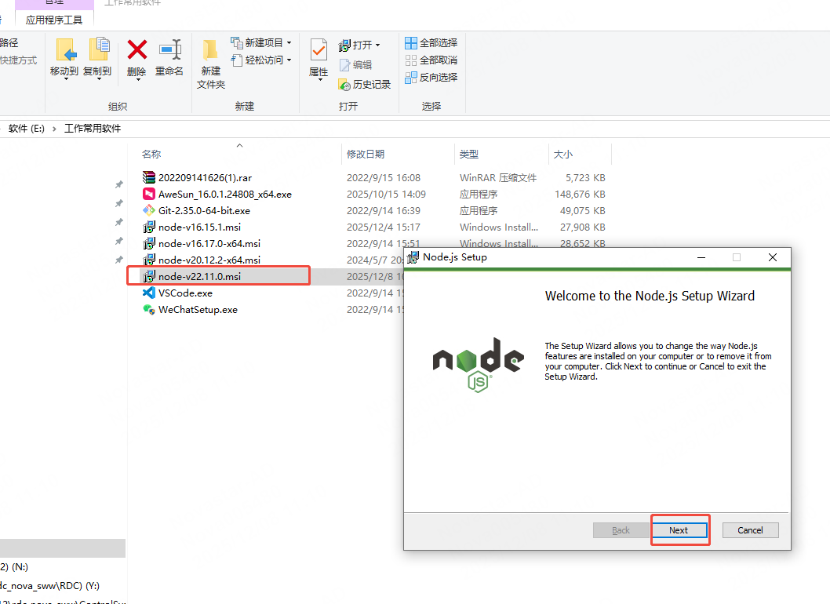Create a New folder (新建文件夹)
The width and height of the screenshot is (830, 604).
tap(211, 64)
